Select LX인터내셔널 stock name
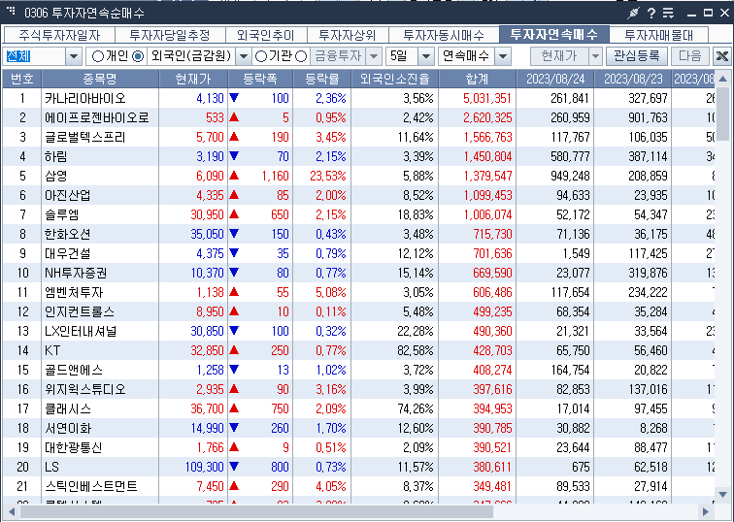 tap(81, 331)
